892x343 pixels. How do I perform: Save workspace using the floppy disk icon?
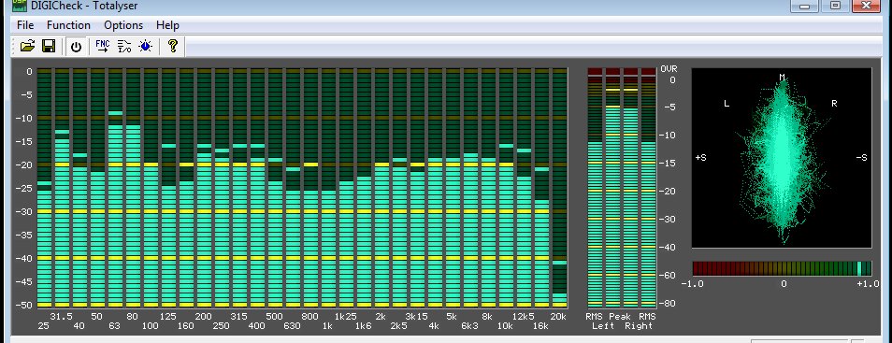(x=49, y=47)
